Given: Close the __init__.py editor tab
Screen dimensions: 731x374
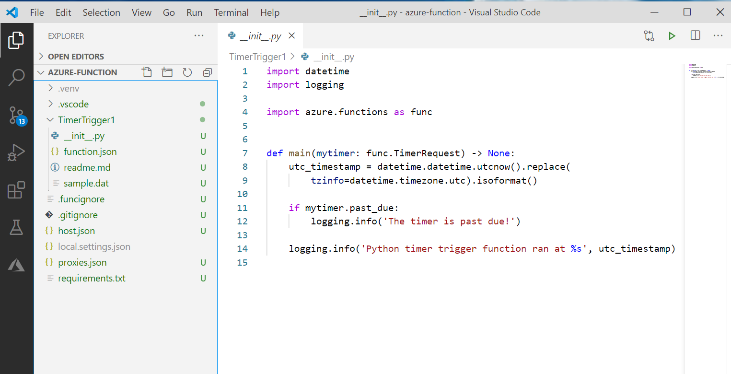Looking at the screenshot, I should point(291,36).
